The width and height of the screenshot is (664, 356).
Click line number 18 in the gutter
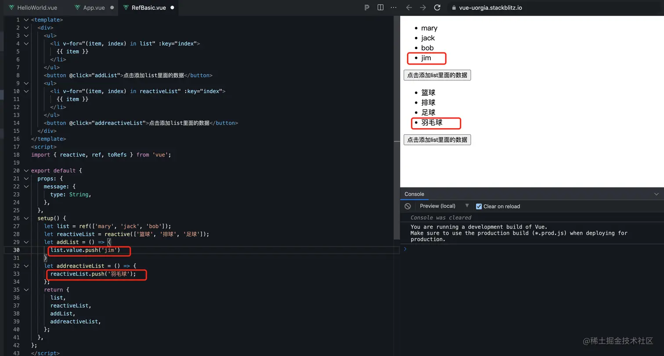16,155
